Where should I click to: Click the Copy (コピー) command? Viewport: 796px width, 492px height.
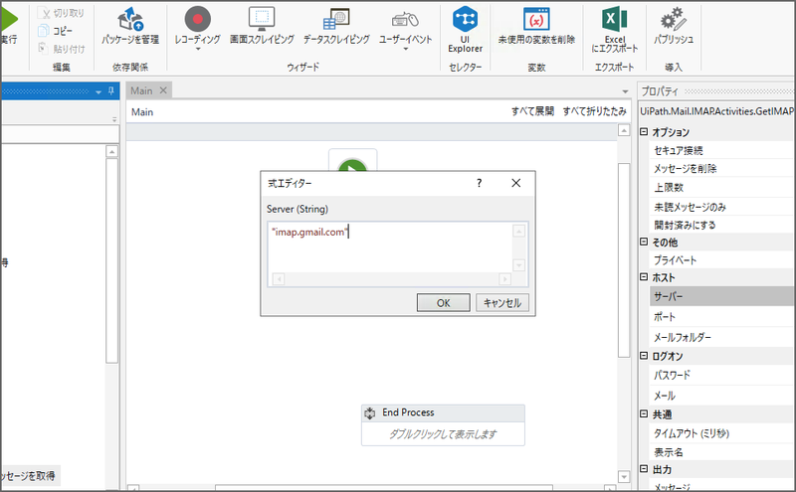(56, 31)
